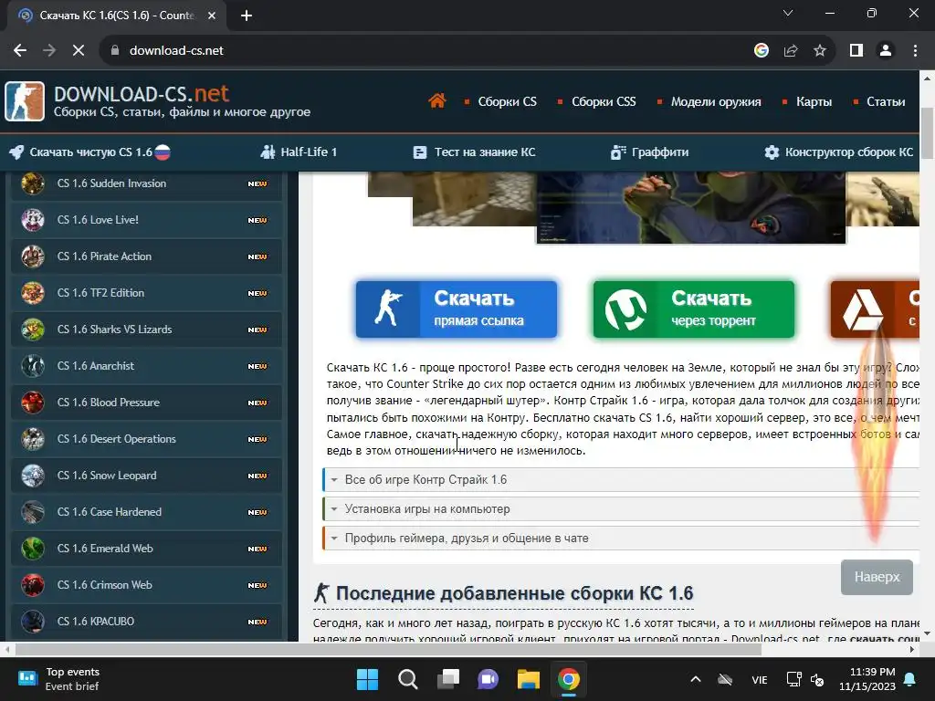Screen dimensions: 935x701
Task: Click the green Скачать через торрент button
Action: tap(694, 309)
